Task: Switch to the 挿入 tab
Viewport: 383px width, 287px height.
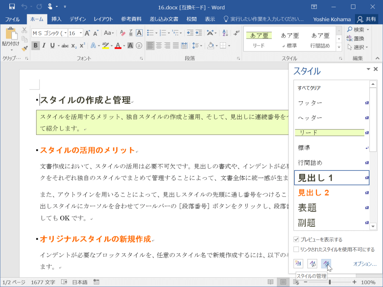Action: (x=56, y=19)
